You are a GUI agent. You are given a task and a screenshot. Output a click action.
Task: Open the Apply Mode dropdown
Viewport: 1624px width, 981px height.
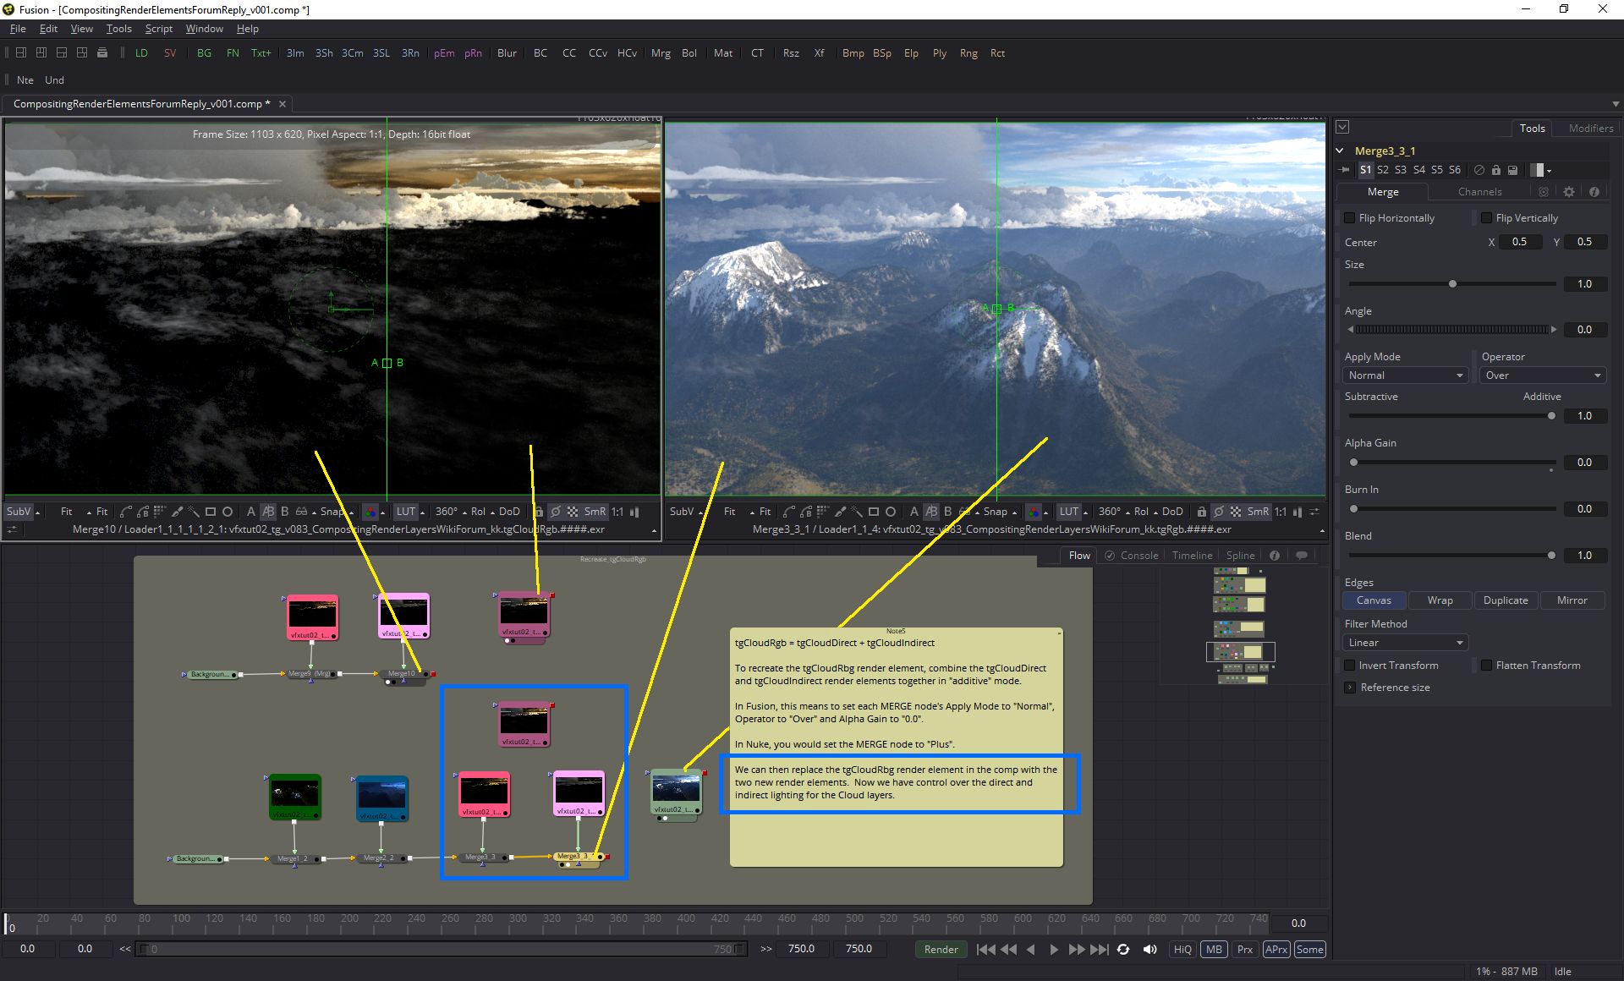click(1405, 375)
